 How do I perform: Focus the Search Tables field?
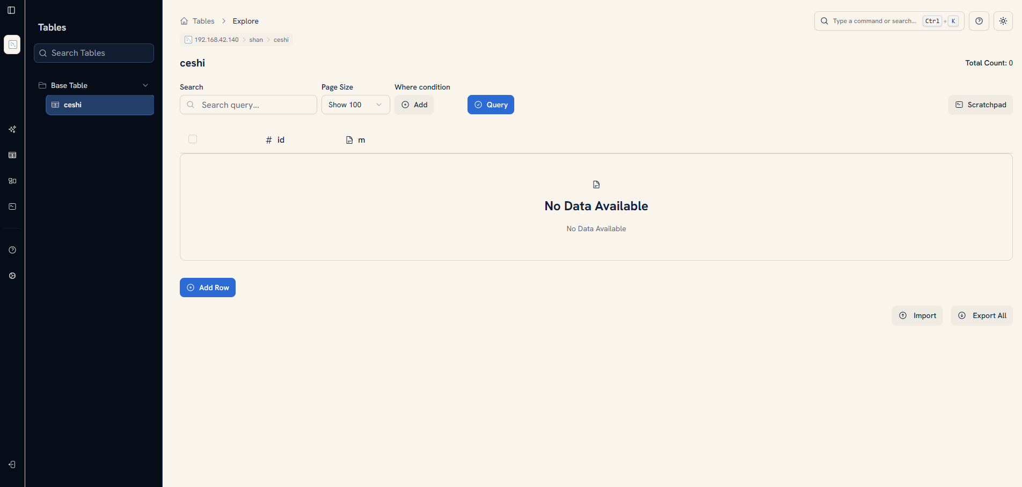(94, 53)
